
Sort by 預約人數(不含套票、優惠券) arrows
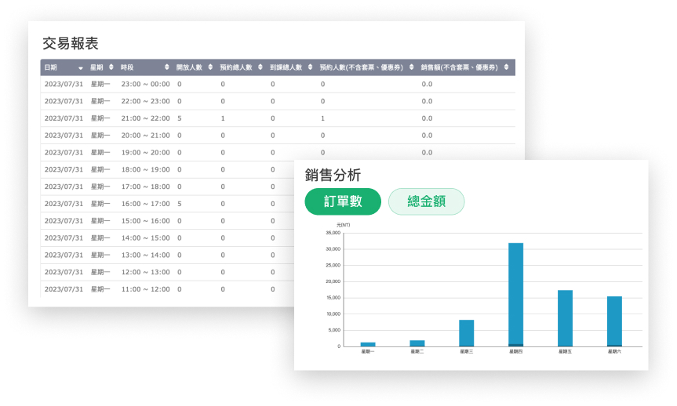(x=411, y=67)
